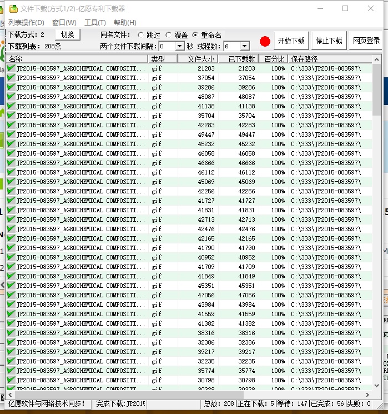Sort by the 已下载数 column header
Screen dimensions: 388x414
239,59
